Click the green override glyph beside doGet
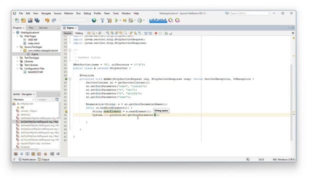 [x=66, y=79]
